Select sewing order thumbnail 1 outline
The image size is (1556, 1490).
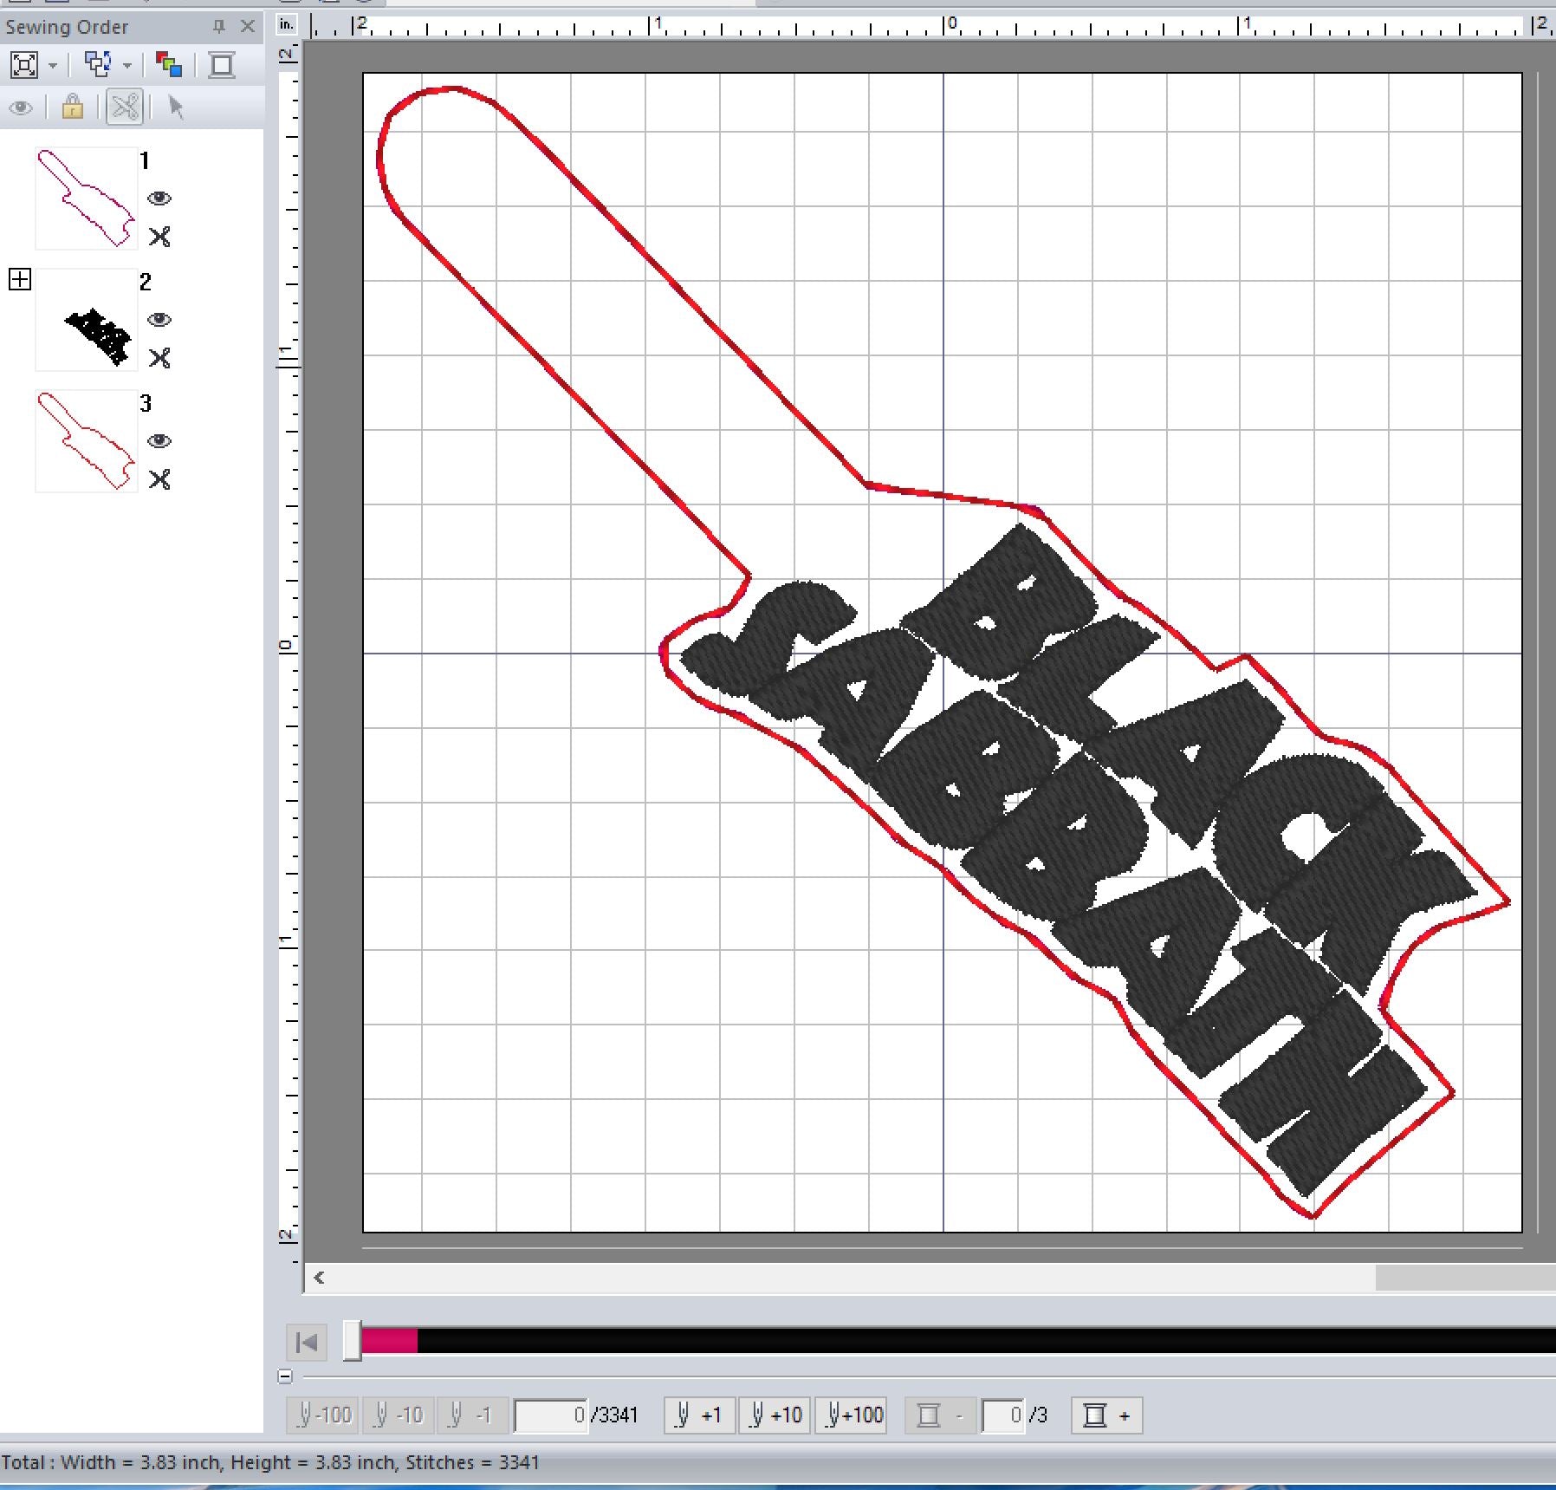[86, 198]
